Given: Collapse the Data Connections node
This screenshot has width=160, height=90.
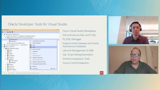Looking at the screenshot, I should click(2, 47).
